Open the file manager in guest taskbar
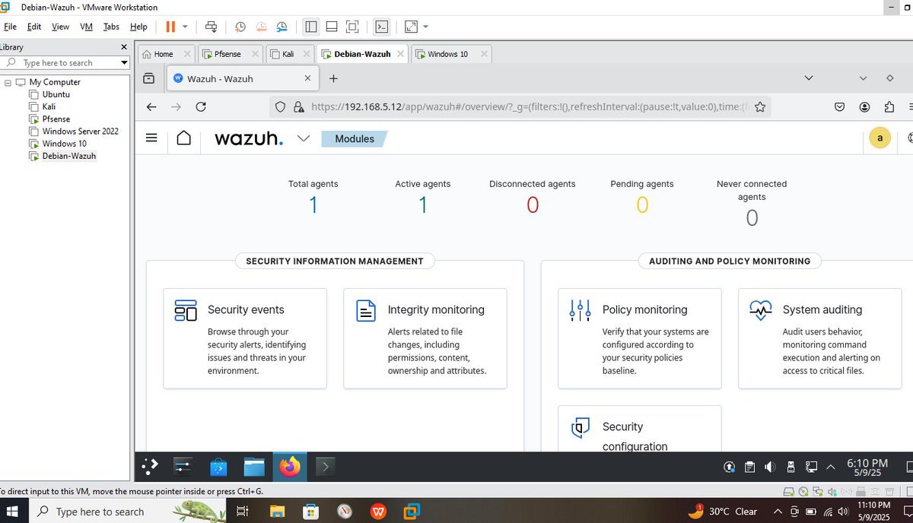Viewport: 913px width, 523px height. 254,466
